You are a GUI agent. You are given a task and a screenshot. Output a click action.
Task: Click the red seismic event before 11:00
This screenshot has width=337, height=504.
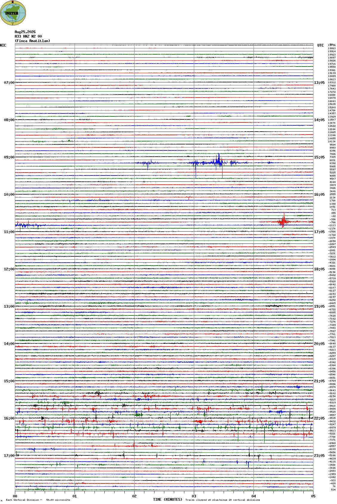283,221
